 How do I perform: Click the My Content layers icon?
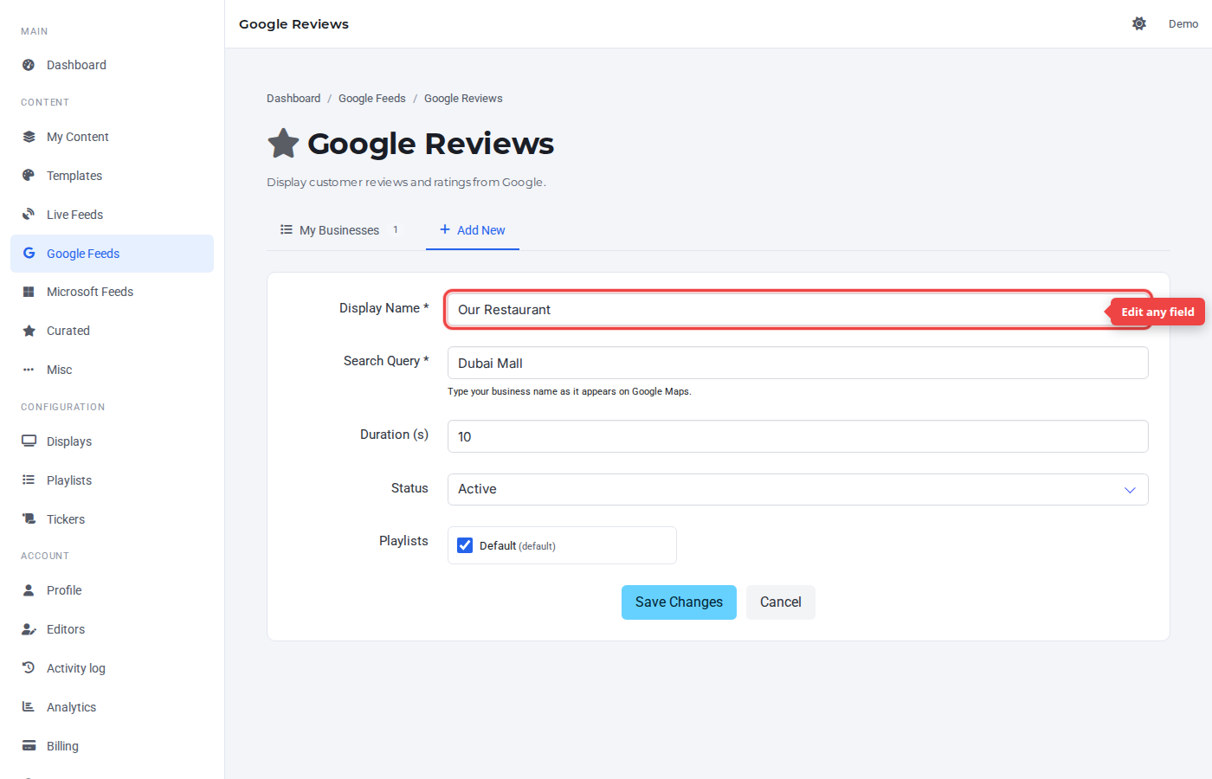(x=29, y=137)
